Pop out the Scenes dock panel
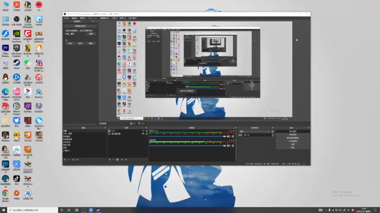The height and width of the screenshot is (213, 380). (105, 128)
